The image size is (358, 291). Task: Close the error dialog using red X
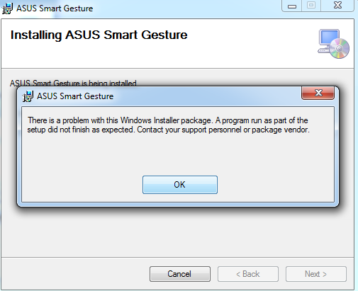(318, 93)
